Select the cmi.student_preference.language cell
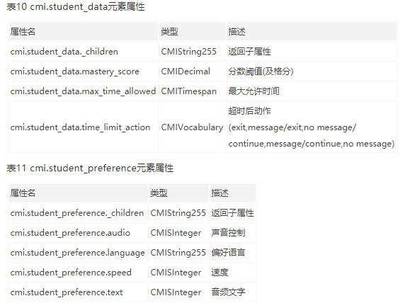405x303 pixels. tap(78, 252)
